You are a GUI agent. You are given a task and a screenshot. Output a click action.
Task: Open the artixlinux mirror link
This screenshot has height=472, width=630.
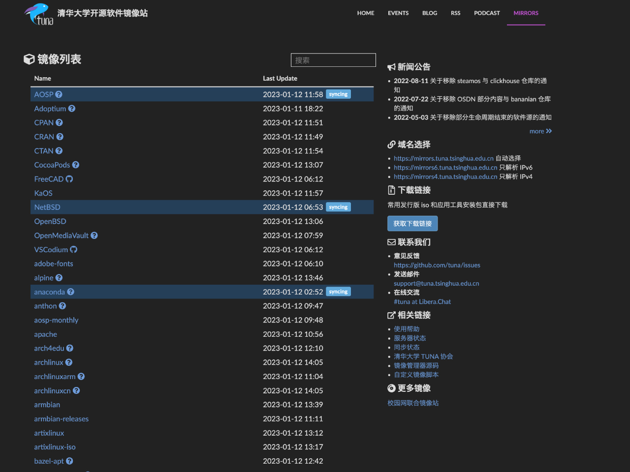click(x=49, y=433)
